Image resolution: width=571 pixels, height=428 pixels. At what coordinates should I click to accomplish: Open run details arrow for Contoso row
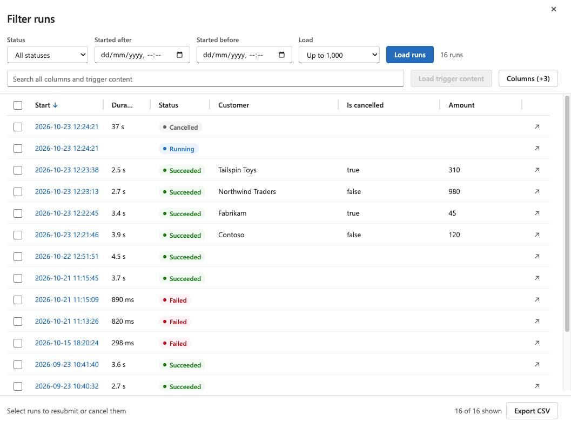537,235
